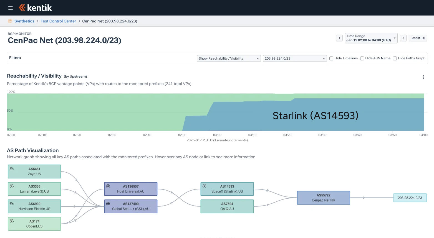Select the 203.98.224.0/23 prefix node

[x=410, y=198]
